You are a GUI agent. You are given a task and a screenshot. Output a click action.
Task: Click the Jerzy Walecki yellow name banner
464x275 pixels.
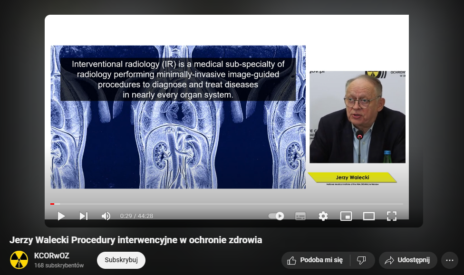point(352,178)
